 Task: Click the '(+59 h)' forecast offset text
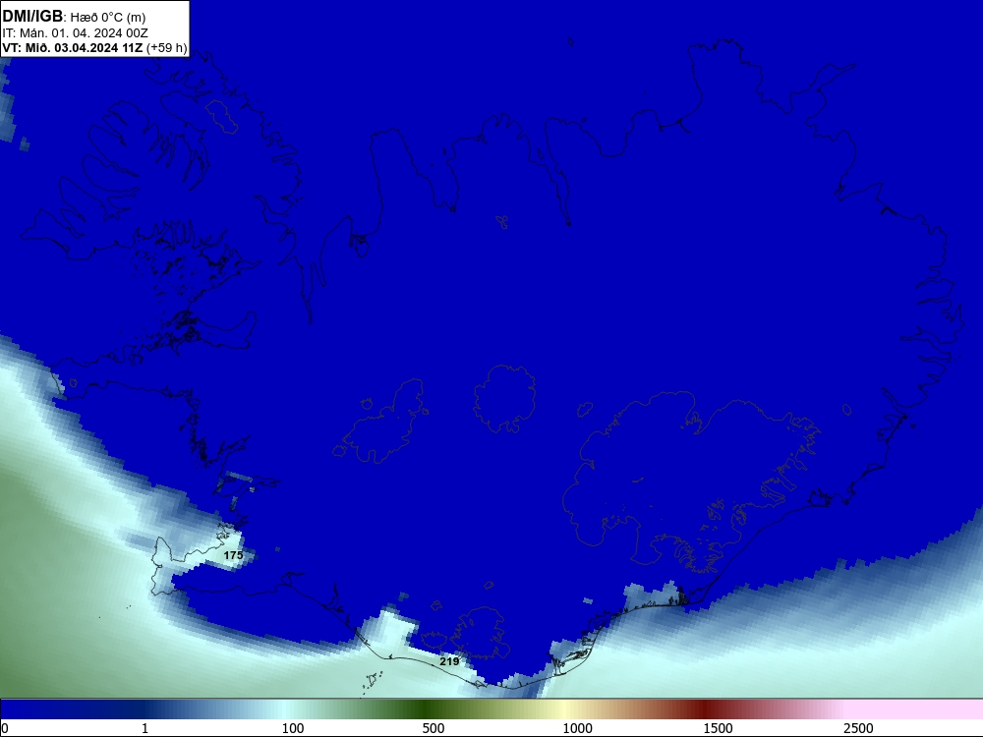coord(167,48)
